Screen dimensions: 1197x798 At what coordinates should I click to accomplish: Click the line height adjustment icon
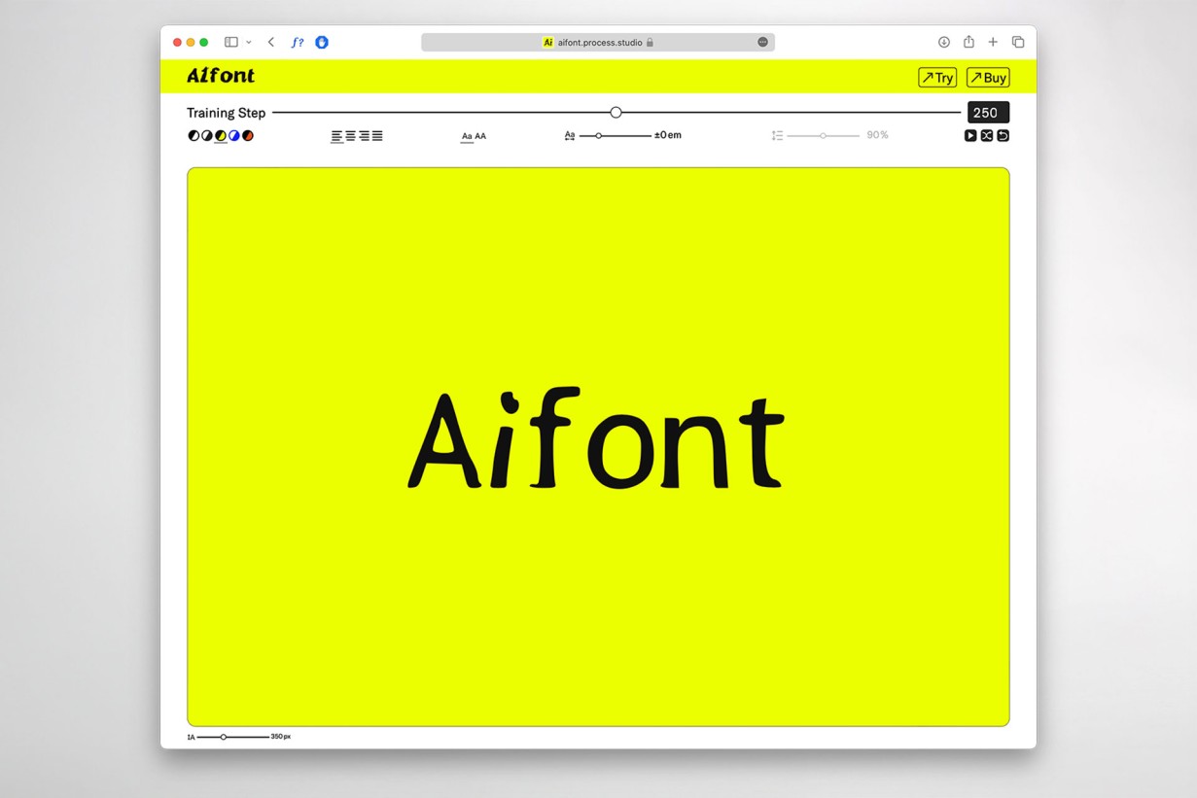coord(777,135)
